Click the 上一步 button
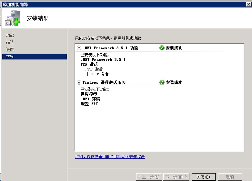This screenshot has height=181, width=252. [x=148, y=177]
